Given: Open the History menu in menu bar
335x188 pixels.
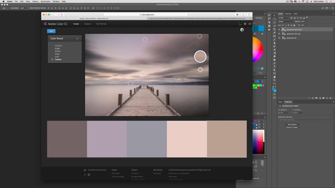Looking at the screenshot, I should pyautogui.click(x=35, y=1).
